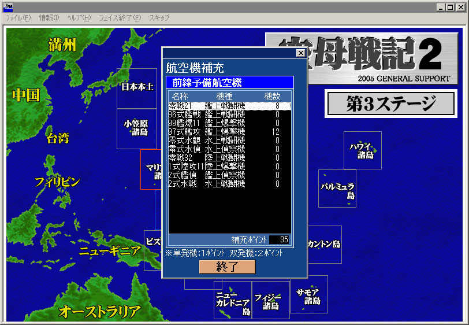Close the main game window
This screenshot has width=469, height=325.
[461, 7]
